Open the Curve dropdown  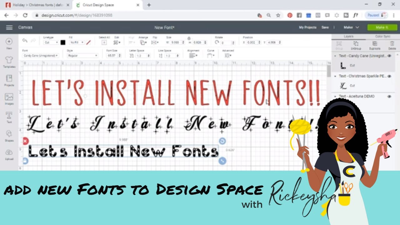211,56
